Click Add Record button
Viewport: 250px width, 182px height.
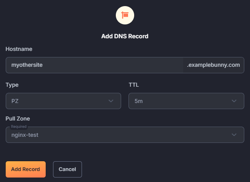coord(26,169)
